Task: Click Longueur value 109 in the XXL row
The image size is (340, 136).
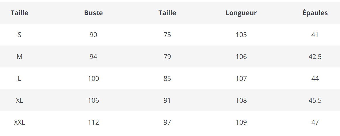Action: point(241,122)
